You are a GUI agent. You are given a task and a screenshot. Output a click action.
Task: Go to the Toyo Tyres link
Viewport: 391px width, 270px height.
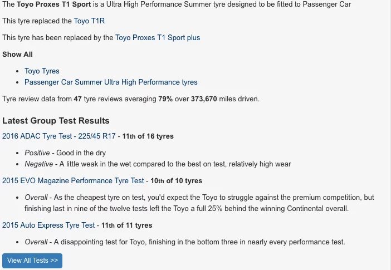pos(42,71)
